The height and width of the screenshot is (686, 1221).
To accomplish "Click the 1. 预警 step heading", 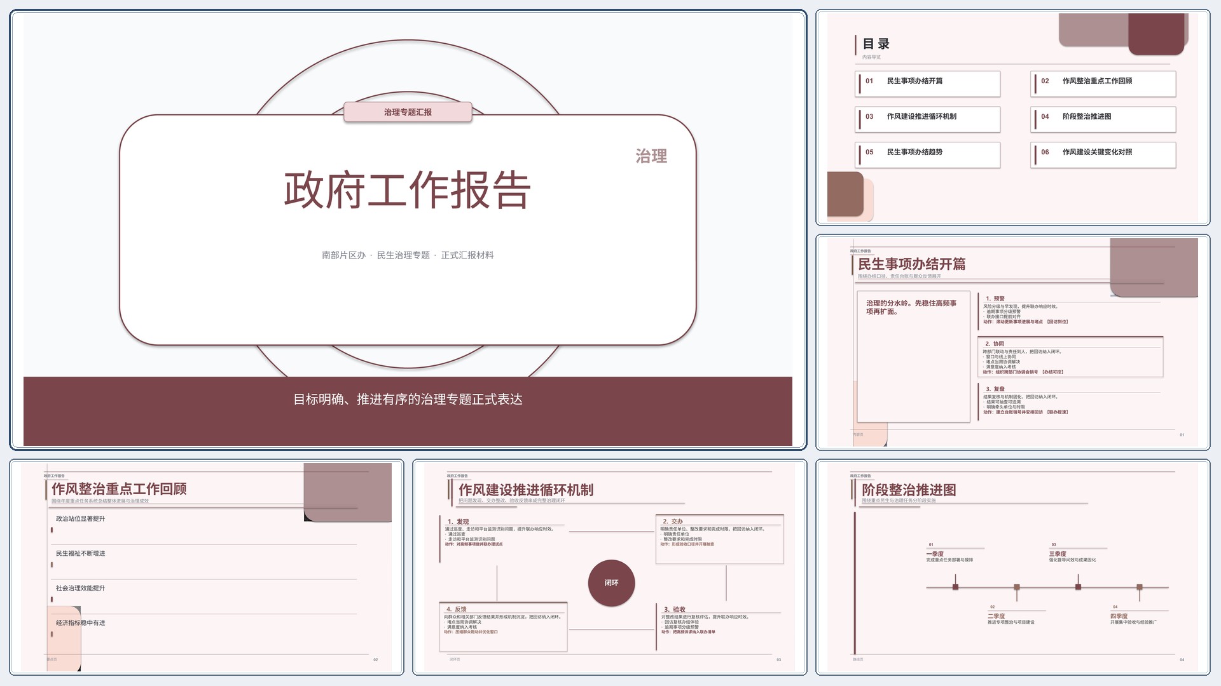I will click(995, 299).
